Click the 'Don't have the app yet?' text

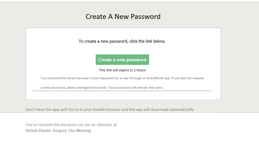(x=47, y=110)
